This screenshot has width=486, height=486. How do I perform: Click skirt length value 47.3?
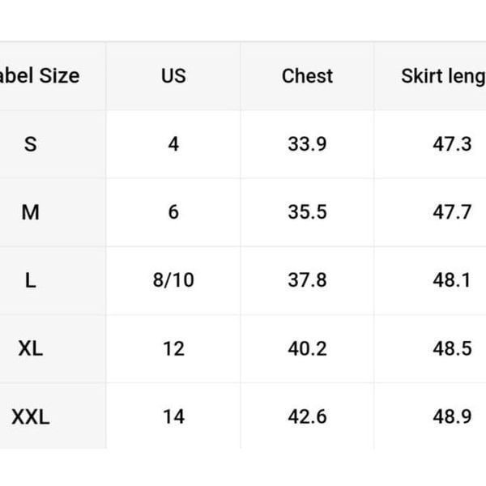pos(452,144)
